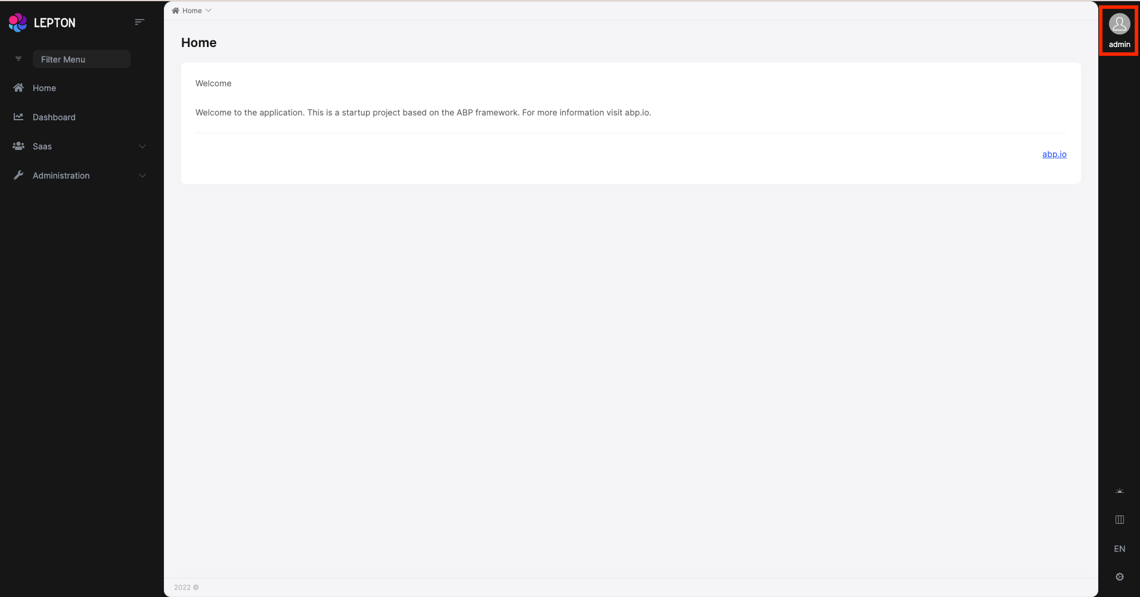Click the filter icon beside Filter Menu

pos(18,59)
